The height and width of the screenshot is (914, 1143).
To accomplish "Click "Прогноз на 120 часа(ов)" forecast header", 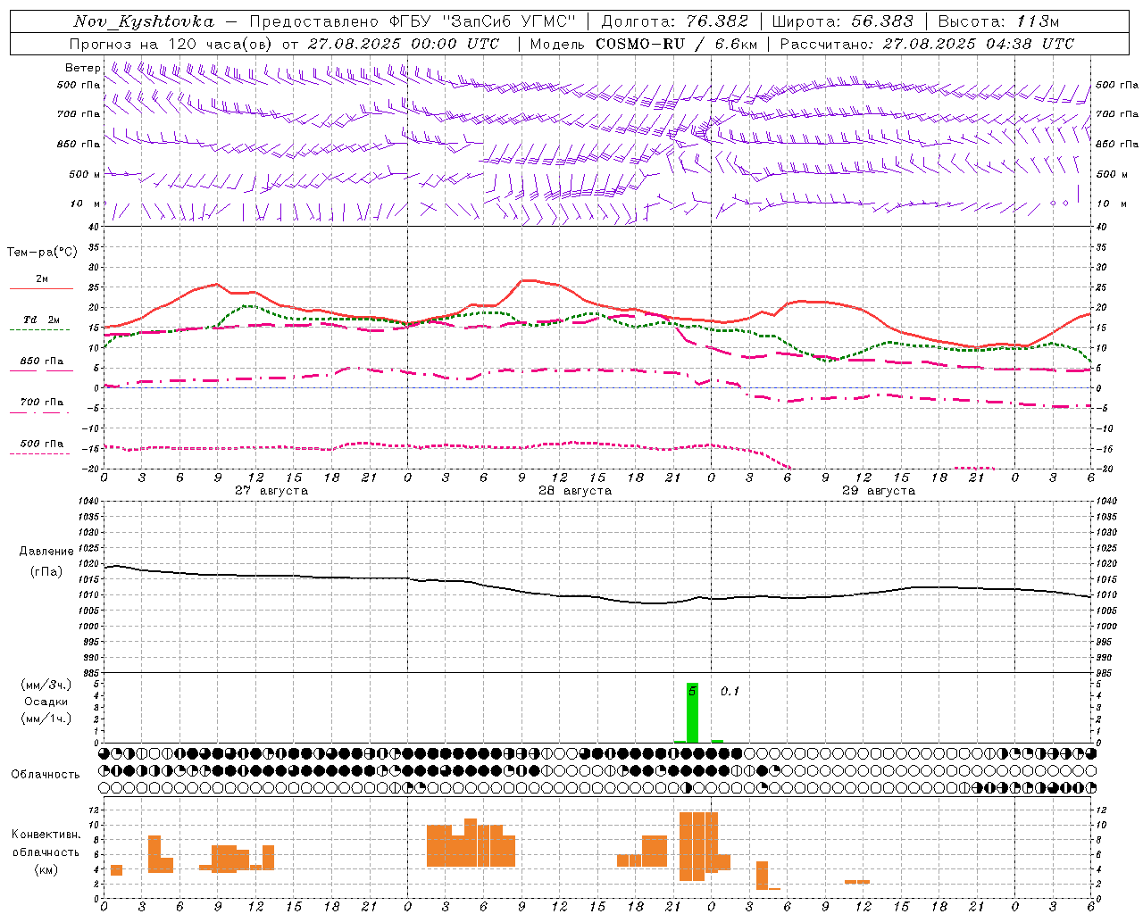I will coord(171,44).
